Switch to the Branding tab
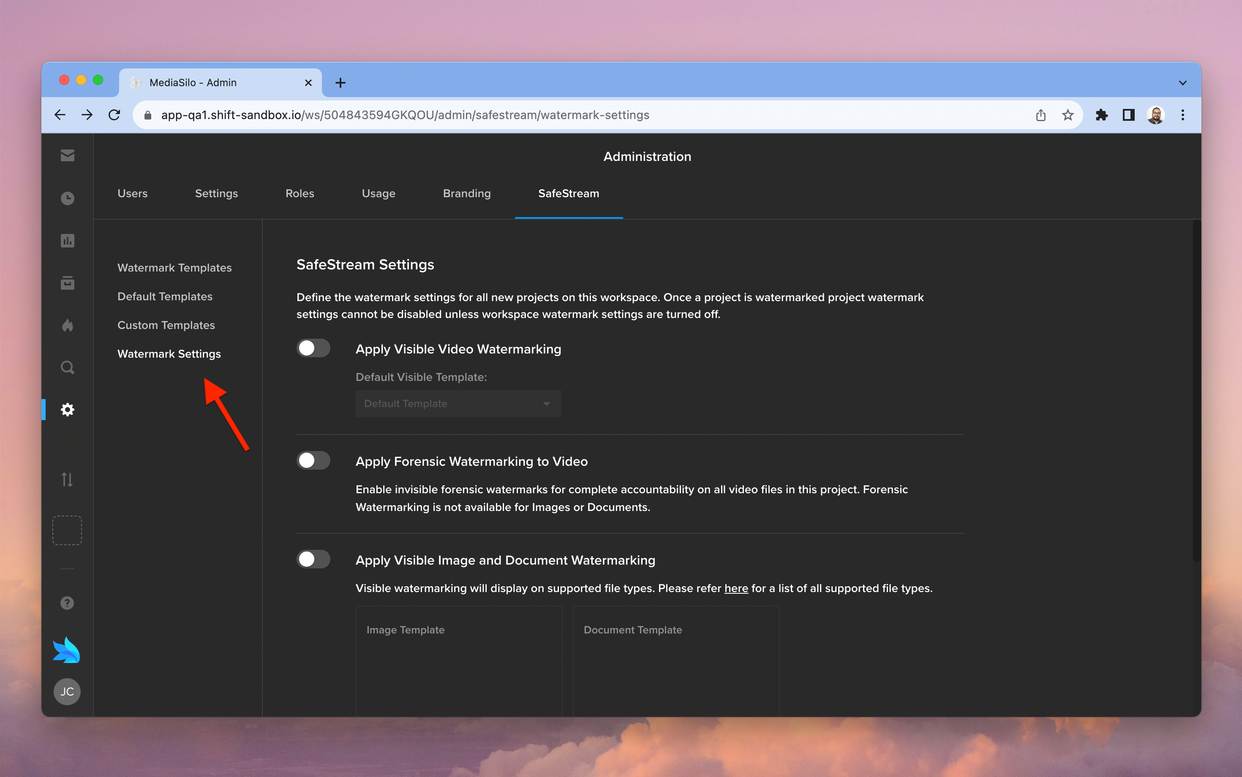1242x777 pixels. [467, 193]
